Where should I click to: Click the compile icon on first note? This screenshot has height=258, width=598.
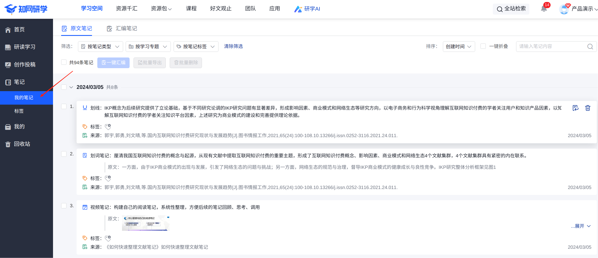[x=575, y=108]
